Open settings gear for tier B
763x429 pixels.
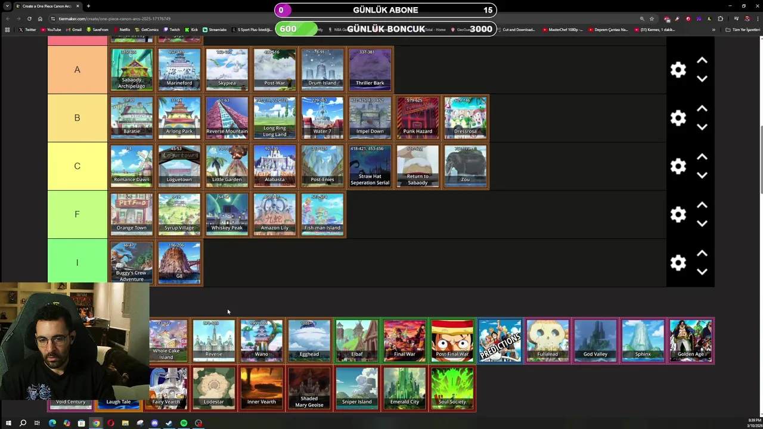tap(678, 118)
